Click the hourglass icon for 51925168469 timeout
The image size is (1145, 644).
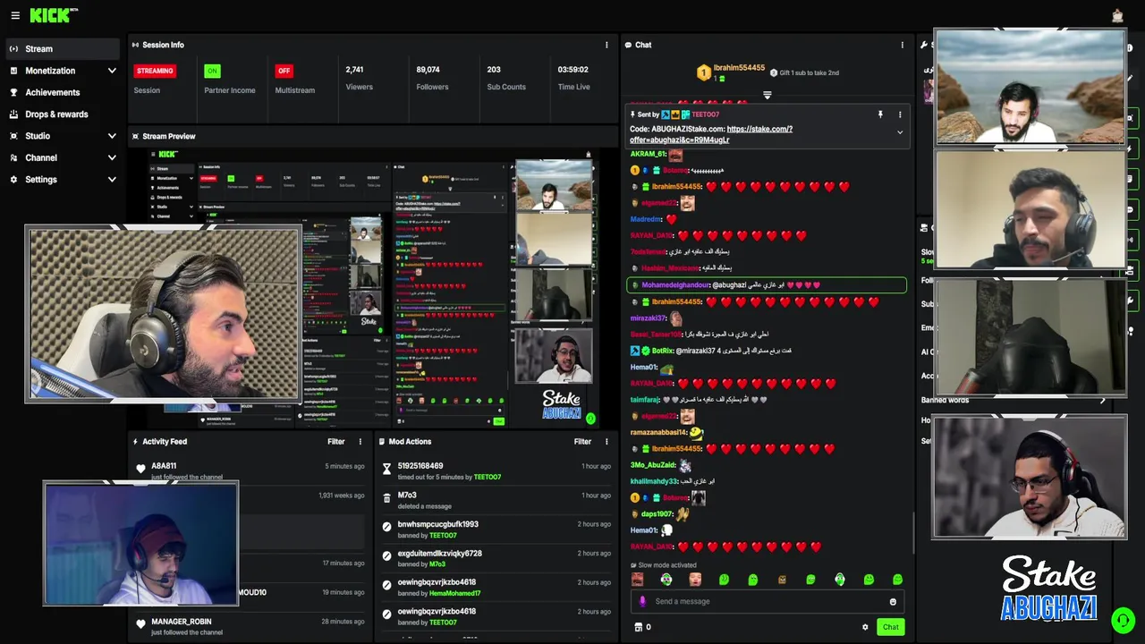pyautogui.click(x=386, y=469)
